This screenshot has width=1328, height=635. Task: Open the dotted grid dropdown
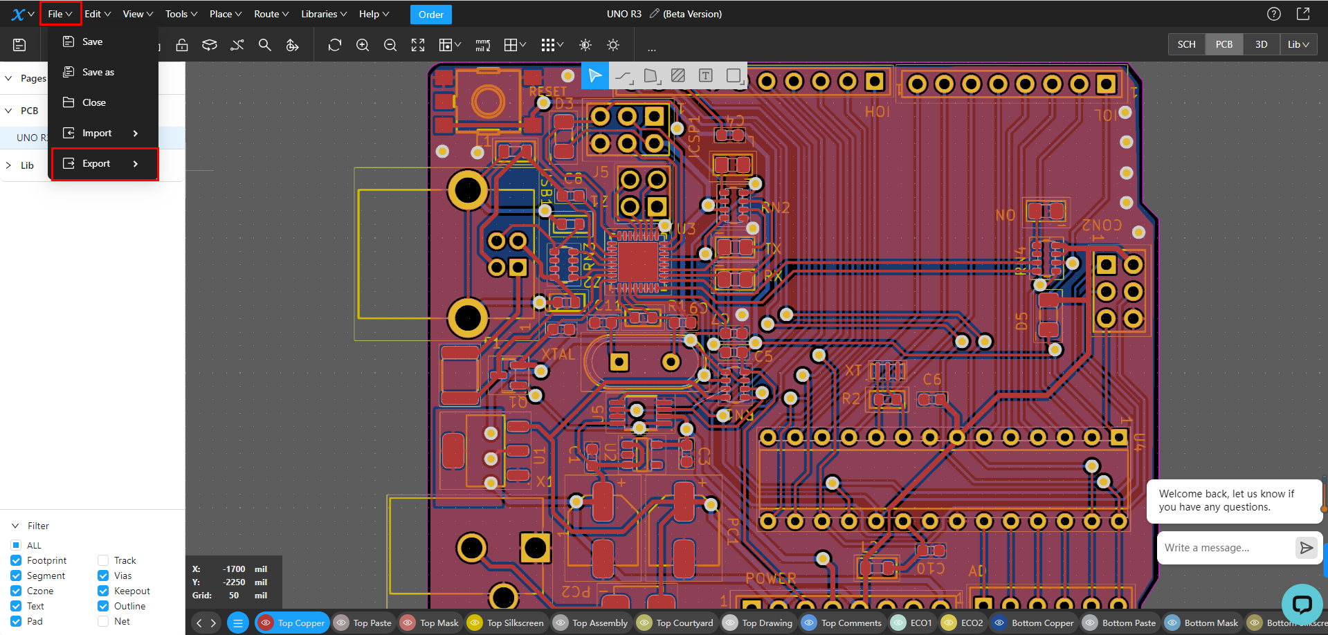coord(552,45)
